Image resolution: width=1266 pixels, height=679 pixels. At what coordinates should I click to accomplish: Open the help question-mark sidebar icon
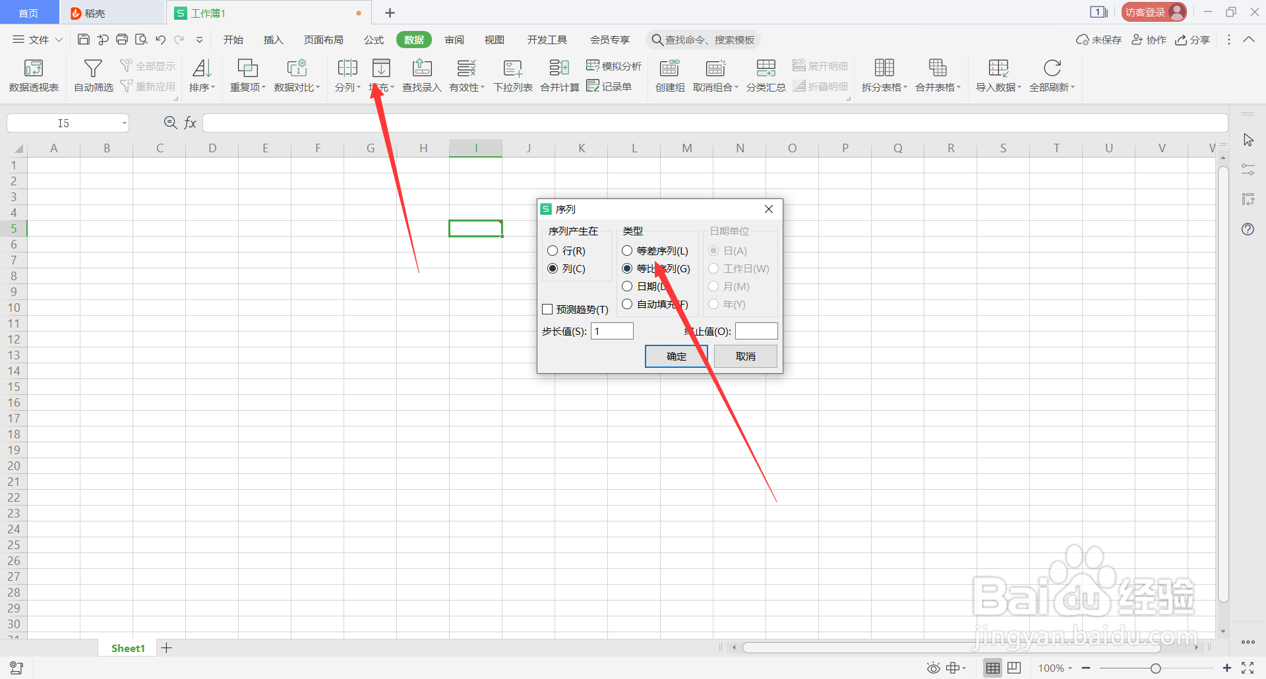click(1248, 229)
